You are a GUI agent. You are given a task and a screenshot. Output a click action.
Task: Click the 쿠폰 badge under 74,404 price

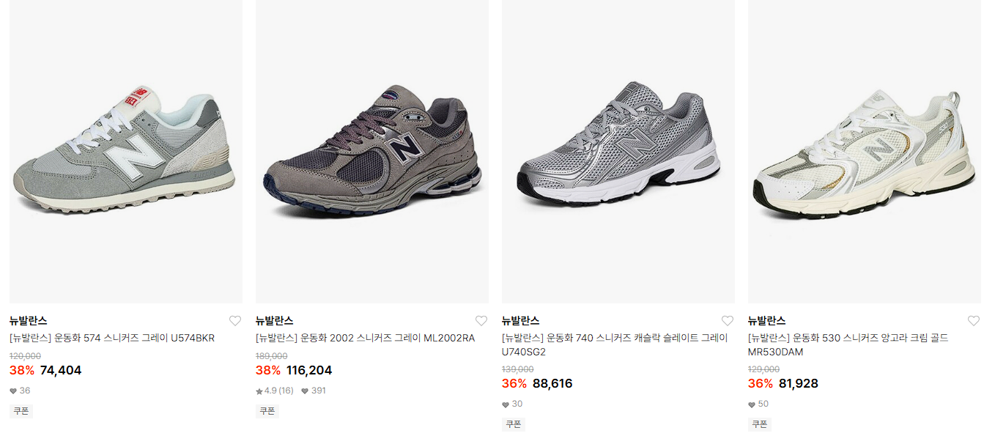pos(21,411)
